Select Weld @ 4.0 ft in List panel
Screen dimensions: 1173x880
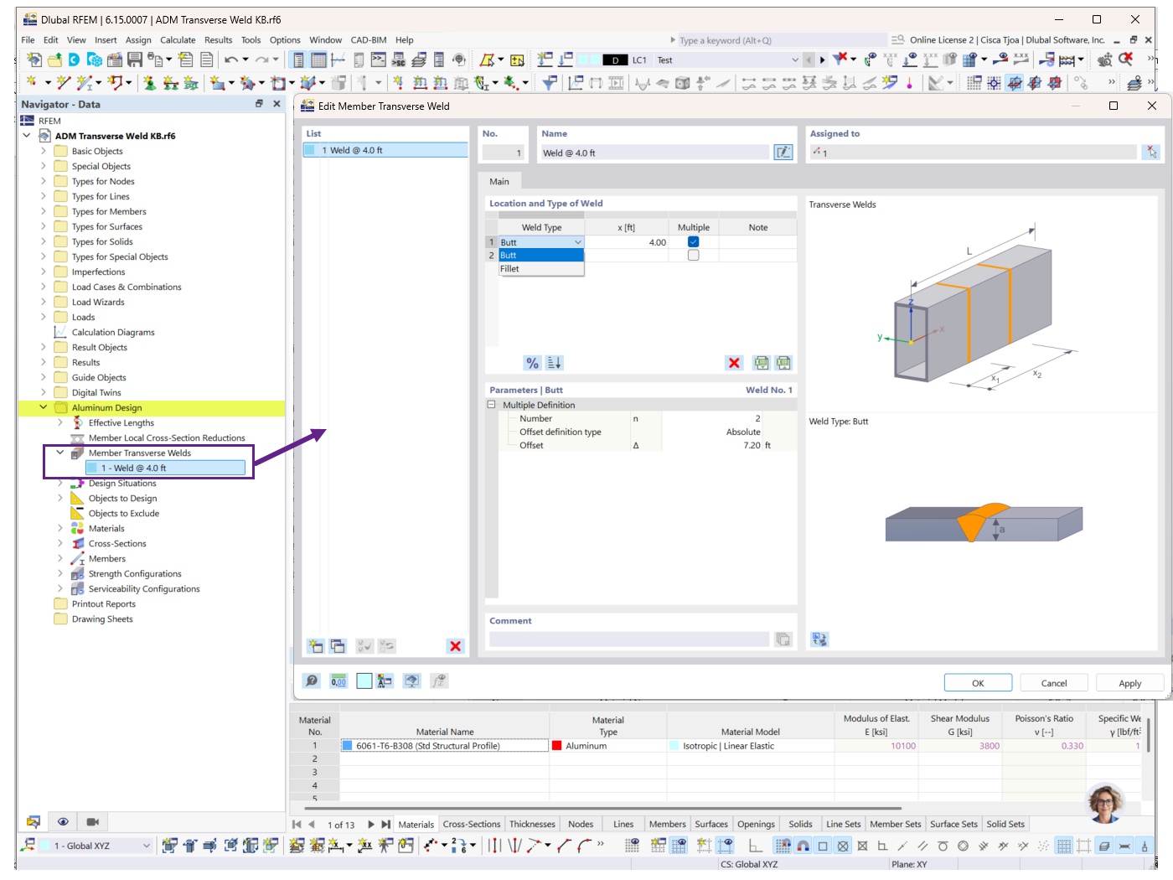pos(385,150)
